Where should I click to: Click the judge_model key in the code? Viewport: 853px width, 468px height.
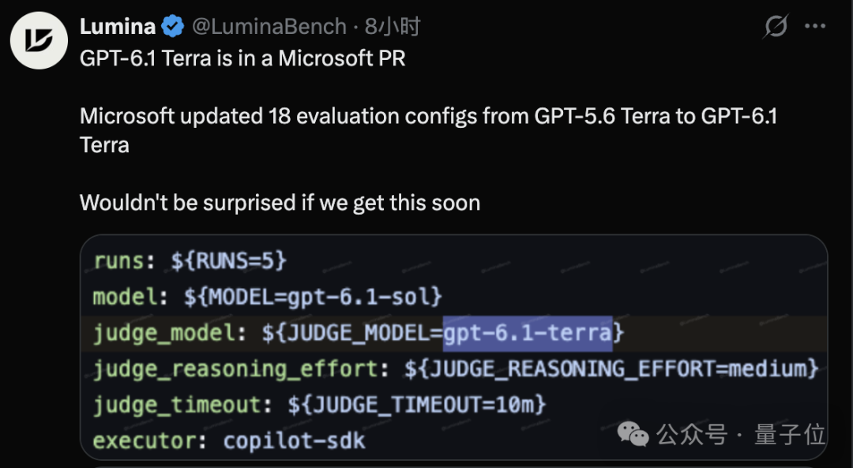point(165,333)
